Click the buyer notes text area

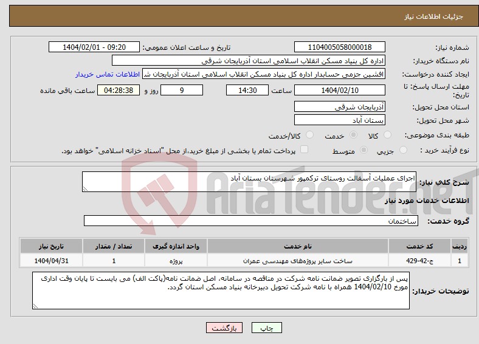tap(221, 291)
